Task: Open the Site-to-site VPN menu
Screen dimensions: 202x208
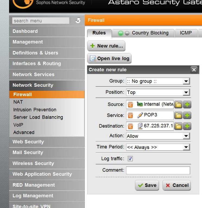Action: tap(47, 205)
